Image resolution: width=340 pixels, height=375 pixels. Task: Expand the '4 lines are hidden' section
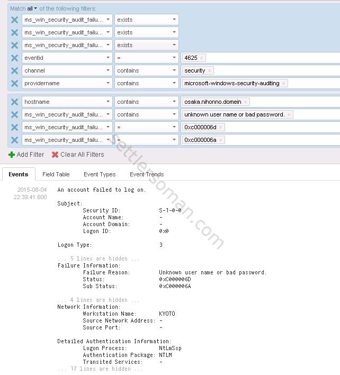[x=99, y=300]
